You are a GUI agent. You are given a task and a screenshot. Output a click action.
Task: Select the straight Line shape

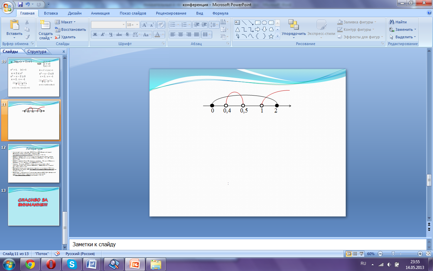[x=244, y=23]
